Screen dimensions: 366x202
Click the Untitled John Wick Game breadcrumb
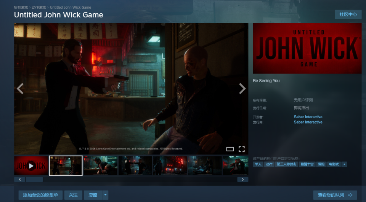pos(71,8)
